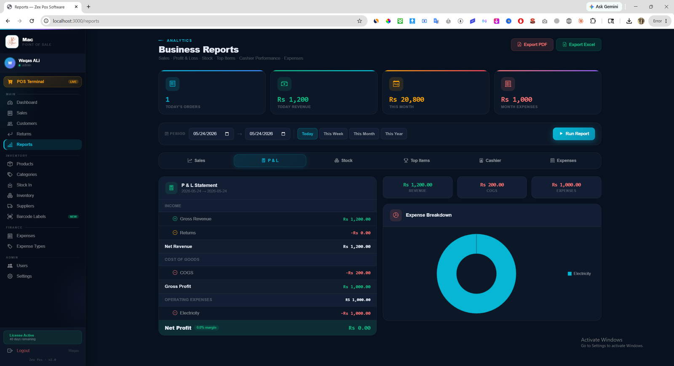Select the Today period preset
The image size is (674, 366).
308,134
